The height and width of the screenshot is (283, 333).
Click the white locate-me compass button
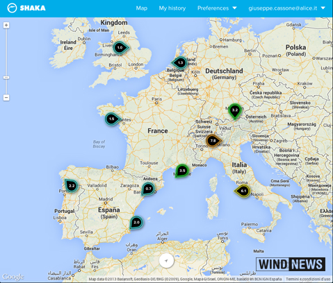tap(166, 260)
